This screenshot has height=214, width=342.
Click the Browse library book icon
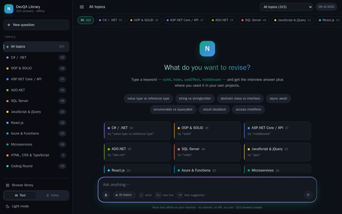pos(8,185)
